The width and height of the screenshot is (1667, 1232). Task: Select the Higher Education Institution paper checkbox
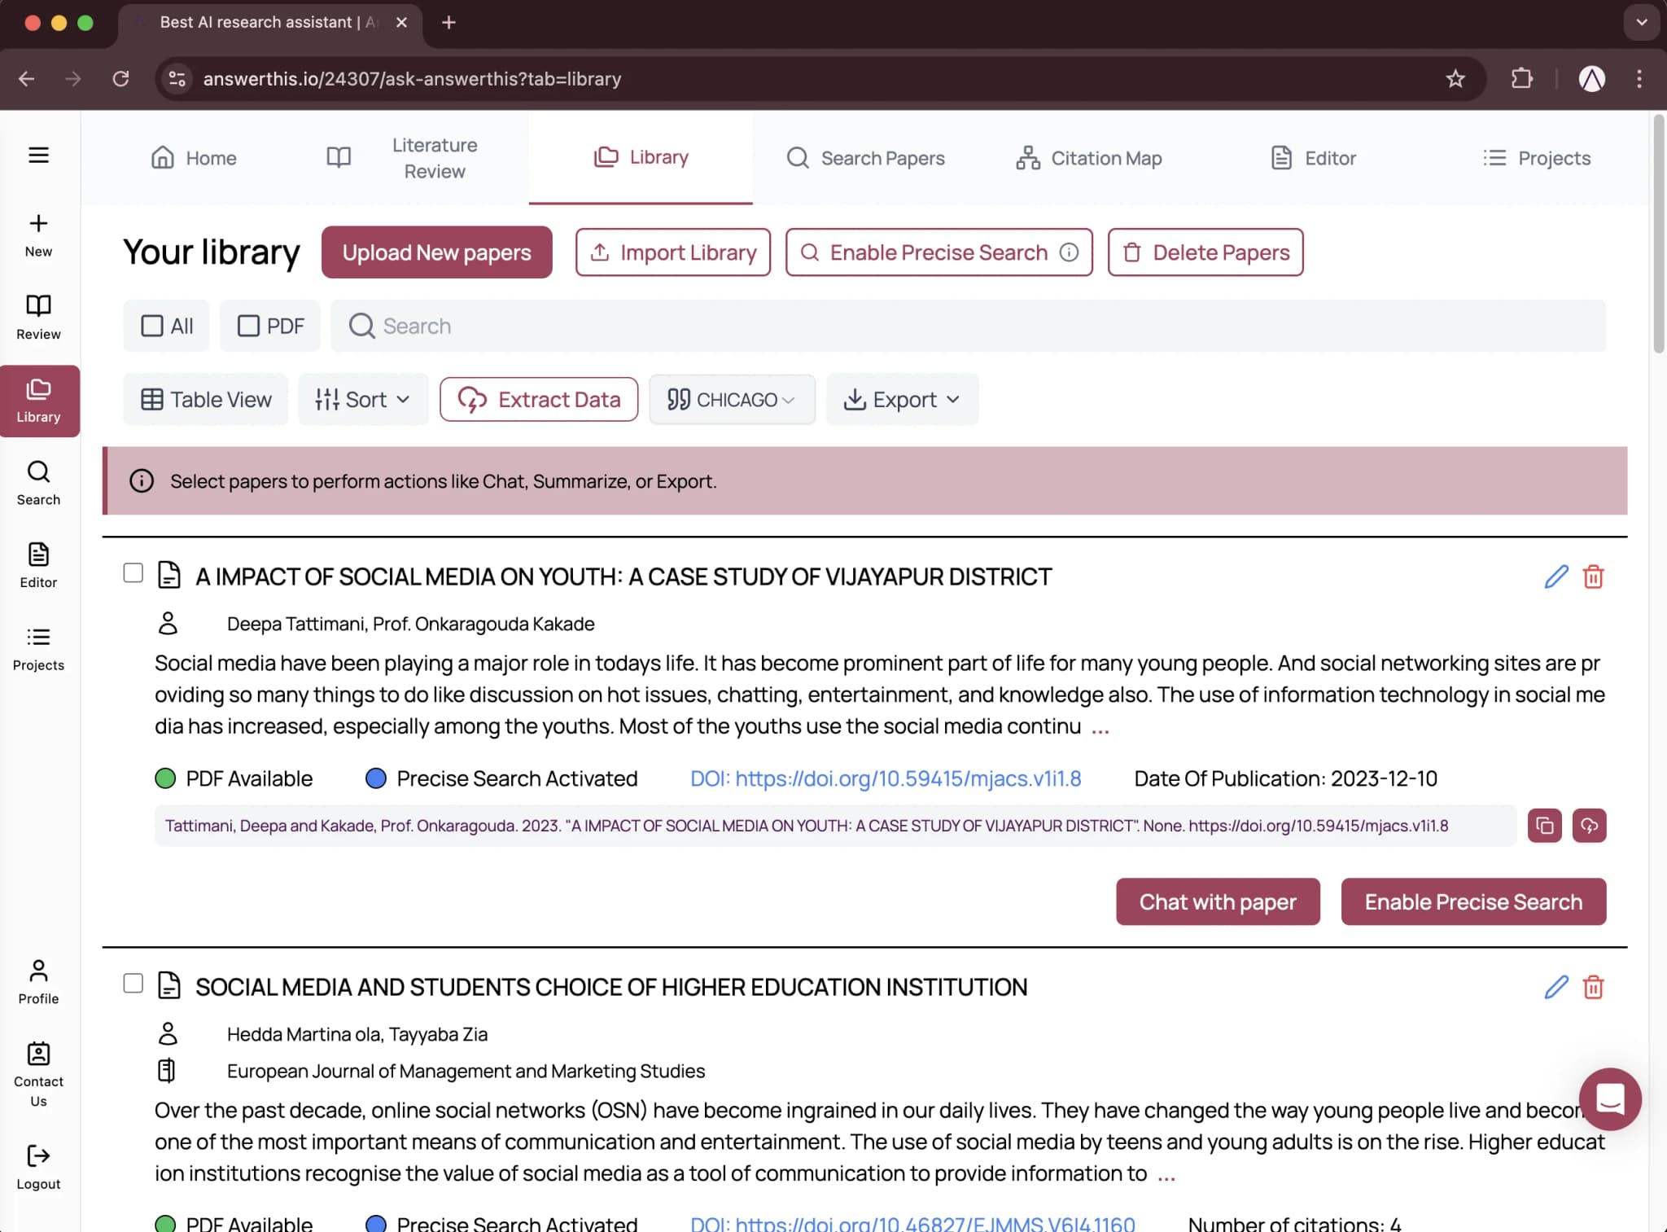pos(133,983)
